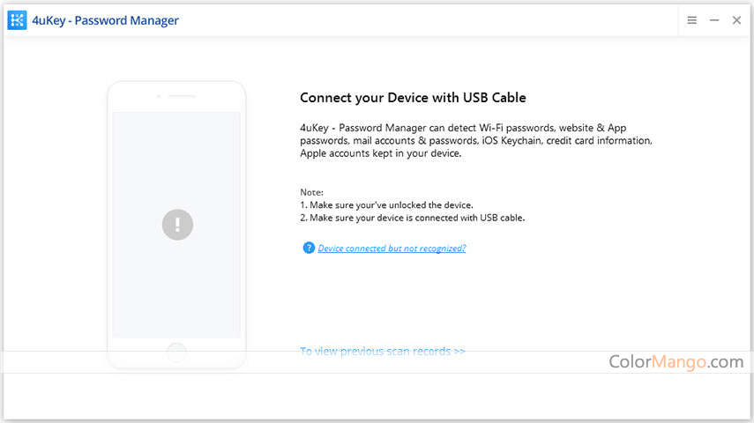Screen dimensions: 754x423
Task: Click the "Note:" label text
Action: (312, 192)
